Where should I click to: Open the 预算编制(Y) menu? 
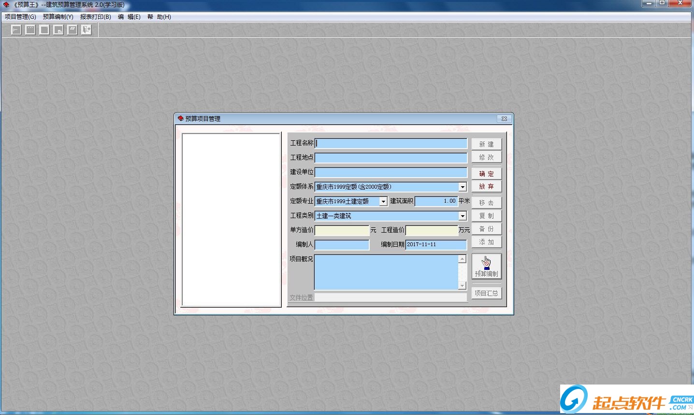(58, 17)
